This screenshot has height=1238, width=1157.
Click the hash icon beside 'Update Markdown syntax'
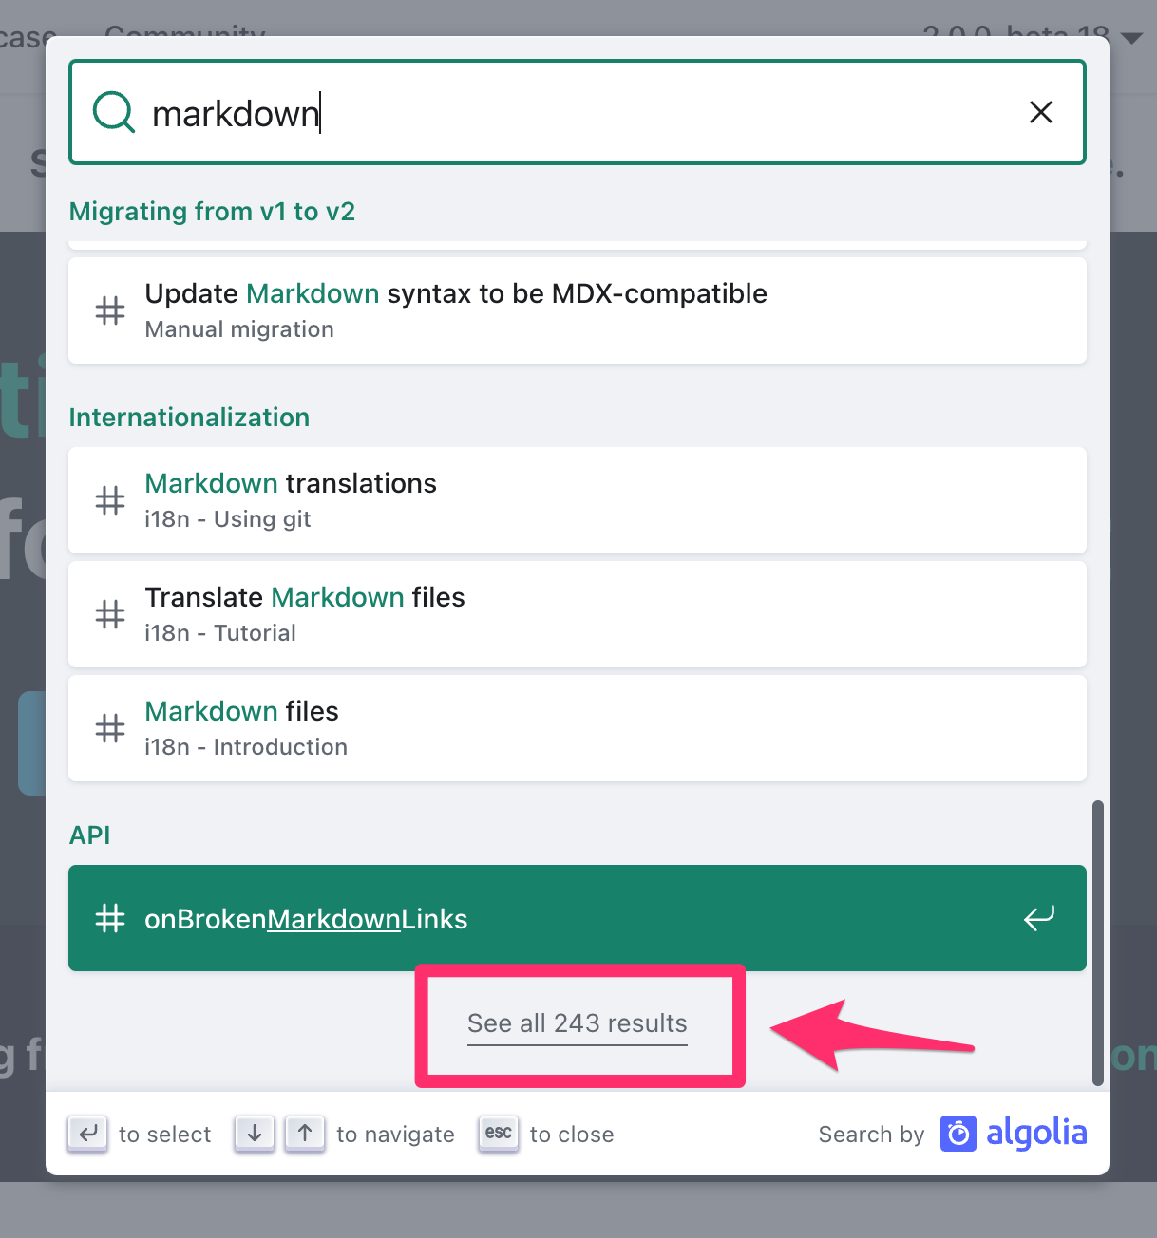[109, 310]
